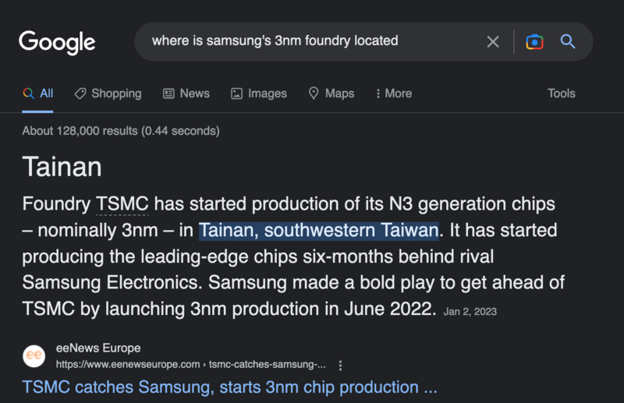Image resolution: width=624 pixels, height=403 pixels.
Task: Switch to the Shopping tab
Action: coord(108,94)
